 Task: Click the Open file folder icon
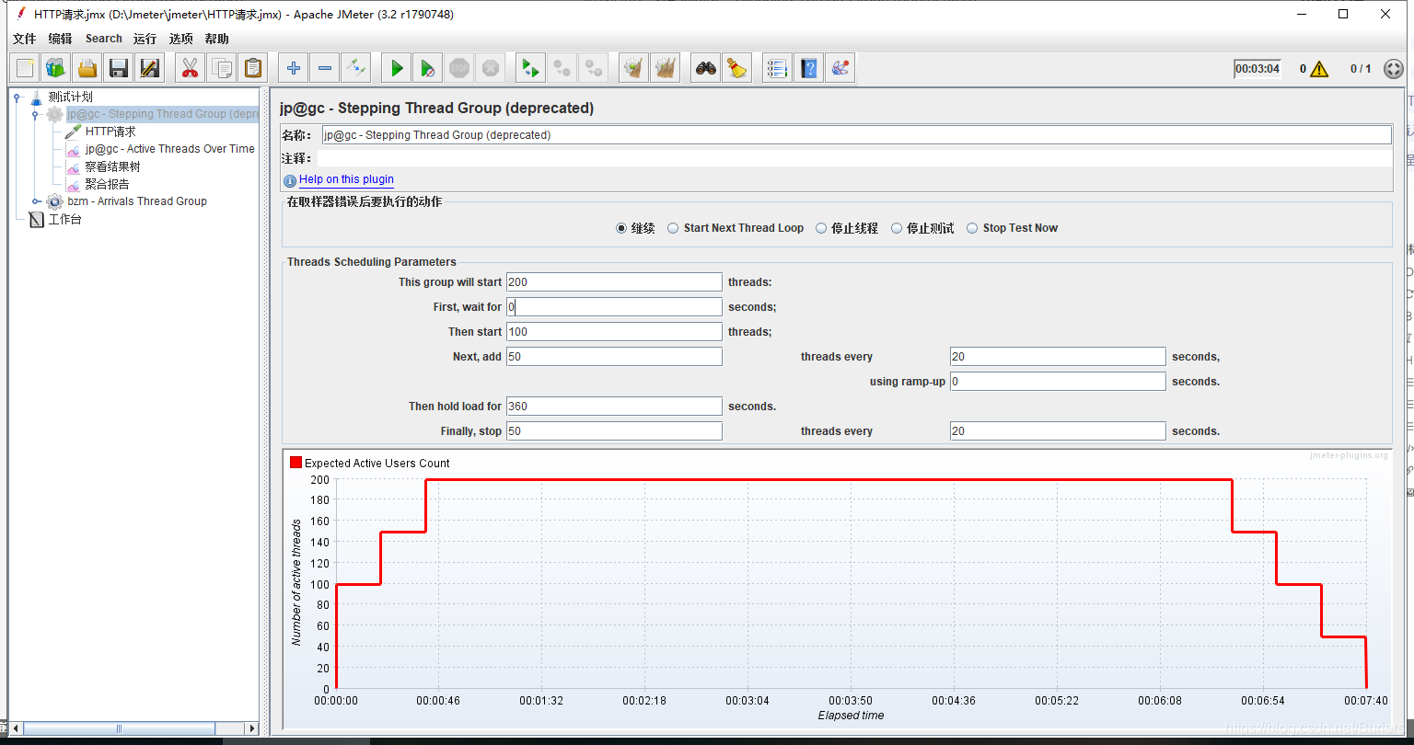[87, 68]
